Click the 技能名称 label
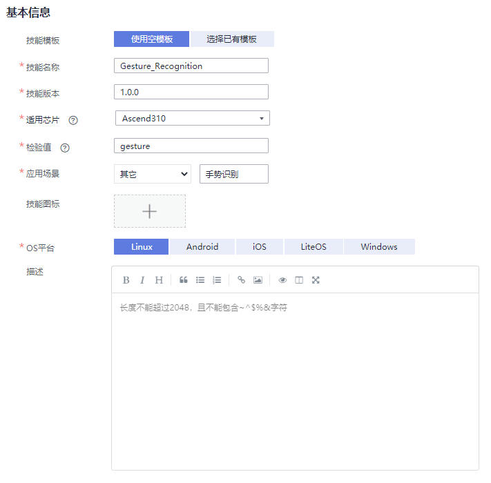Image resolution: width=491 pixels, height=483 pixels. coord(43,67)
